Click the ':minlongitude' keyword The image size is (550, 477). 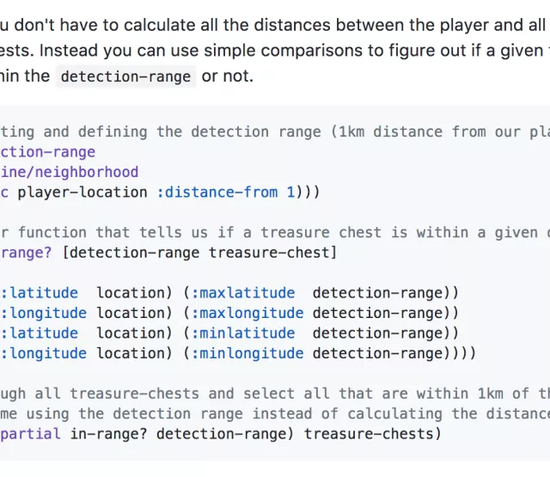tap(249, 352)
